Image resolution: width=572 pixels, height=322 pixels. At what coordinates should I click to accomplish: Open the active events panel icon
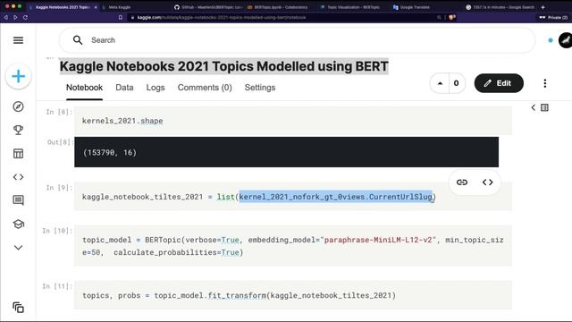tap(18, 308)
